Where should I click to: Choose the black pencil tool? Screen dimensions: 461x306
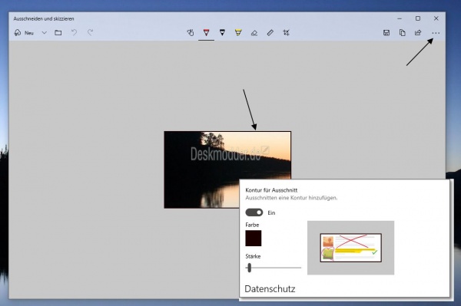(222, 32)
